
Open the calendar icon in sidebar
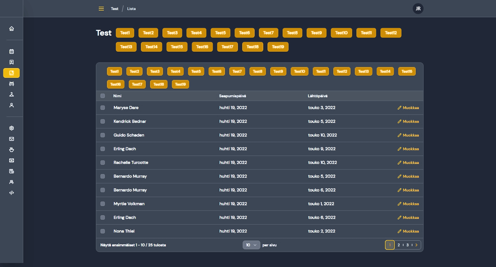tap(11, 51)
